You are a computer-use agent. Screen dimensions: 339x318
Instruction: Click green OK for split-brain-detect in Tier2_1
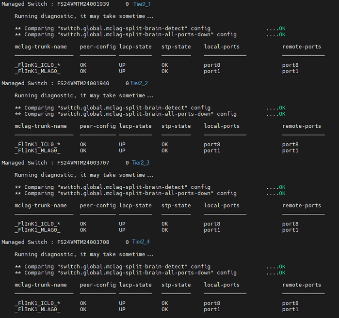point(282,29)
